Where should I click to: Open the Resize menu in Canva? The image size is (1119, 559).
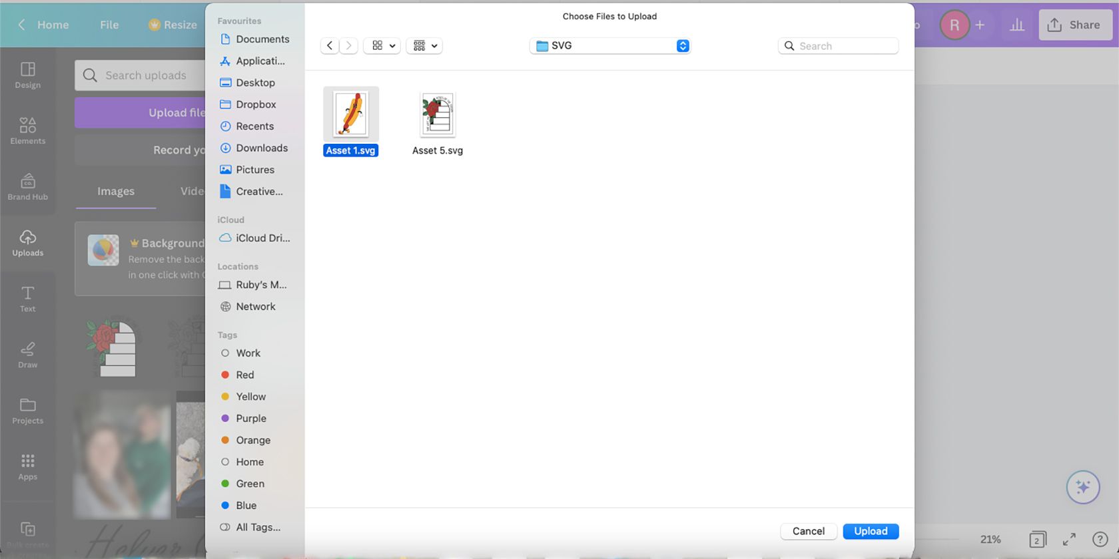173,25
